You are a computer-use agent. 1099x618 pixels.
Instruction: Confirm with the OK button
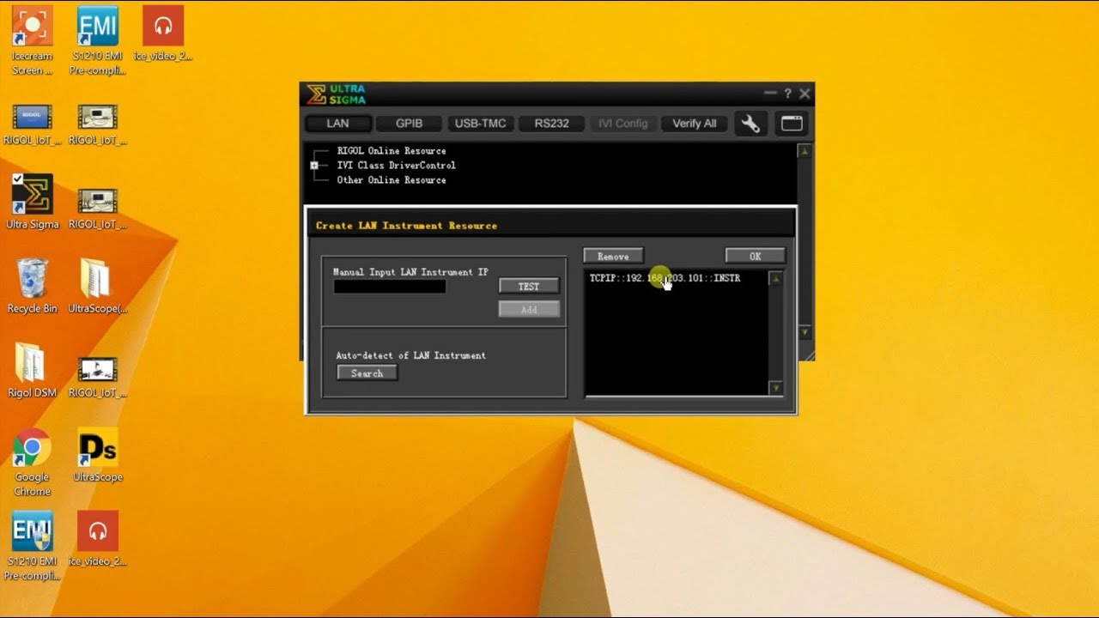click(755, 256)
